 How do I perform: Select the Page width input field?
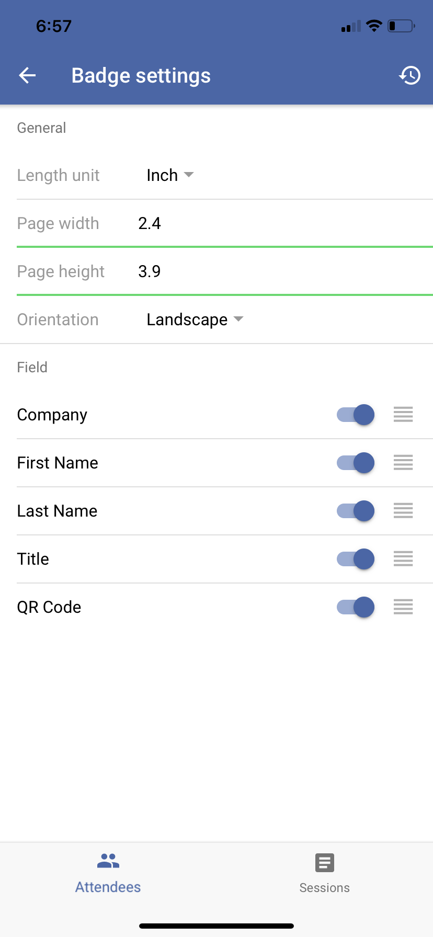[286, 223]
